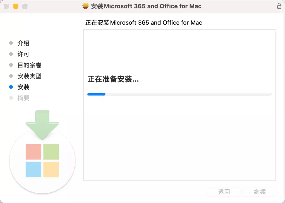Select the 许可 step in sidebar
Screen dimensions: 285x203
click(x=23, y=54)
